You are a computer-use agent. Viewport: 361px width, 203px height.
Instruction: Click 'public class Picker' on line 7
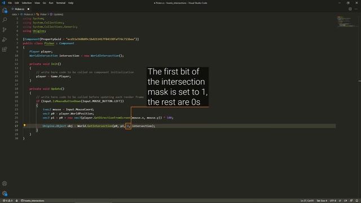click(x=38, y=43)
